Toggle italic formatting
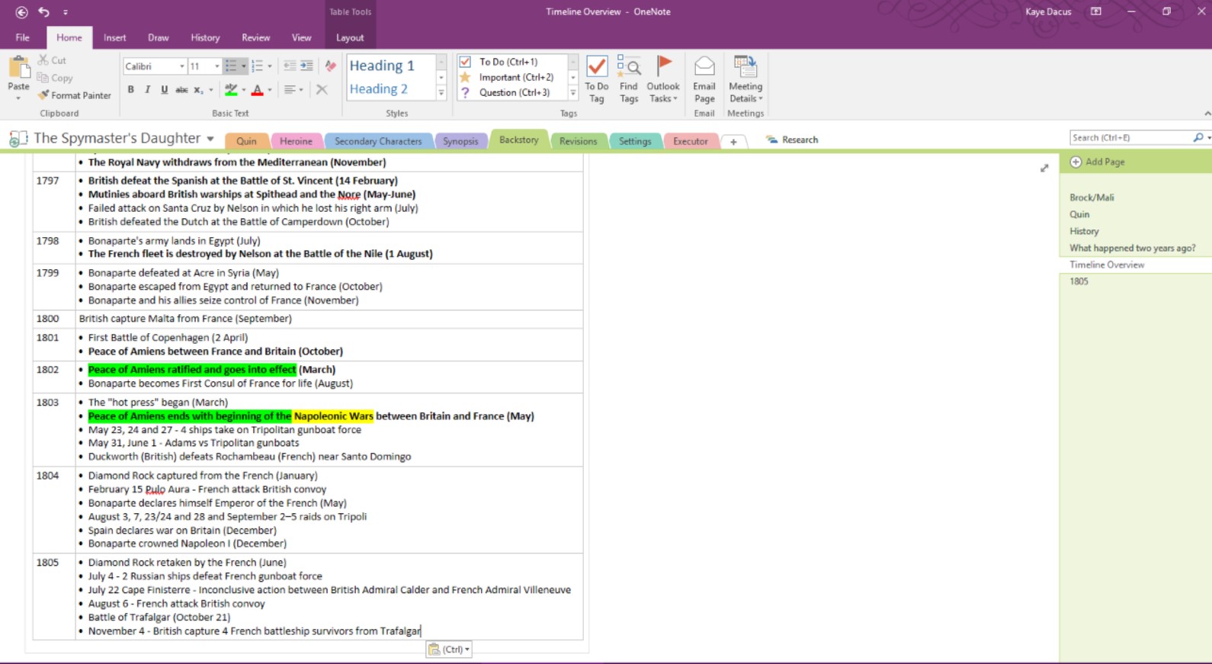1212x664 pixels. pos(148,90)
